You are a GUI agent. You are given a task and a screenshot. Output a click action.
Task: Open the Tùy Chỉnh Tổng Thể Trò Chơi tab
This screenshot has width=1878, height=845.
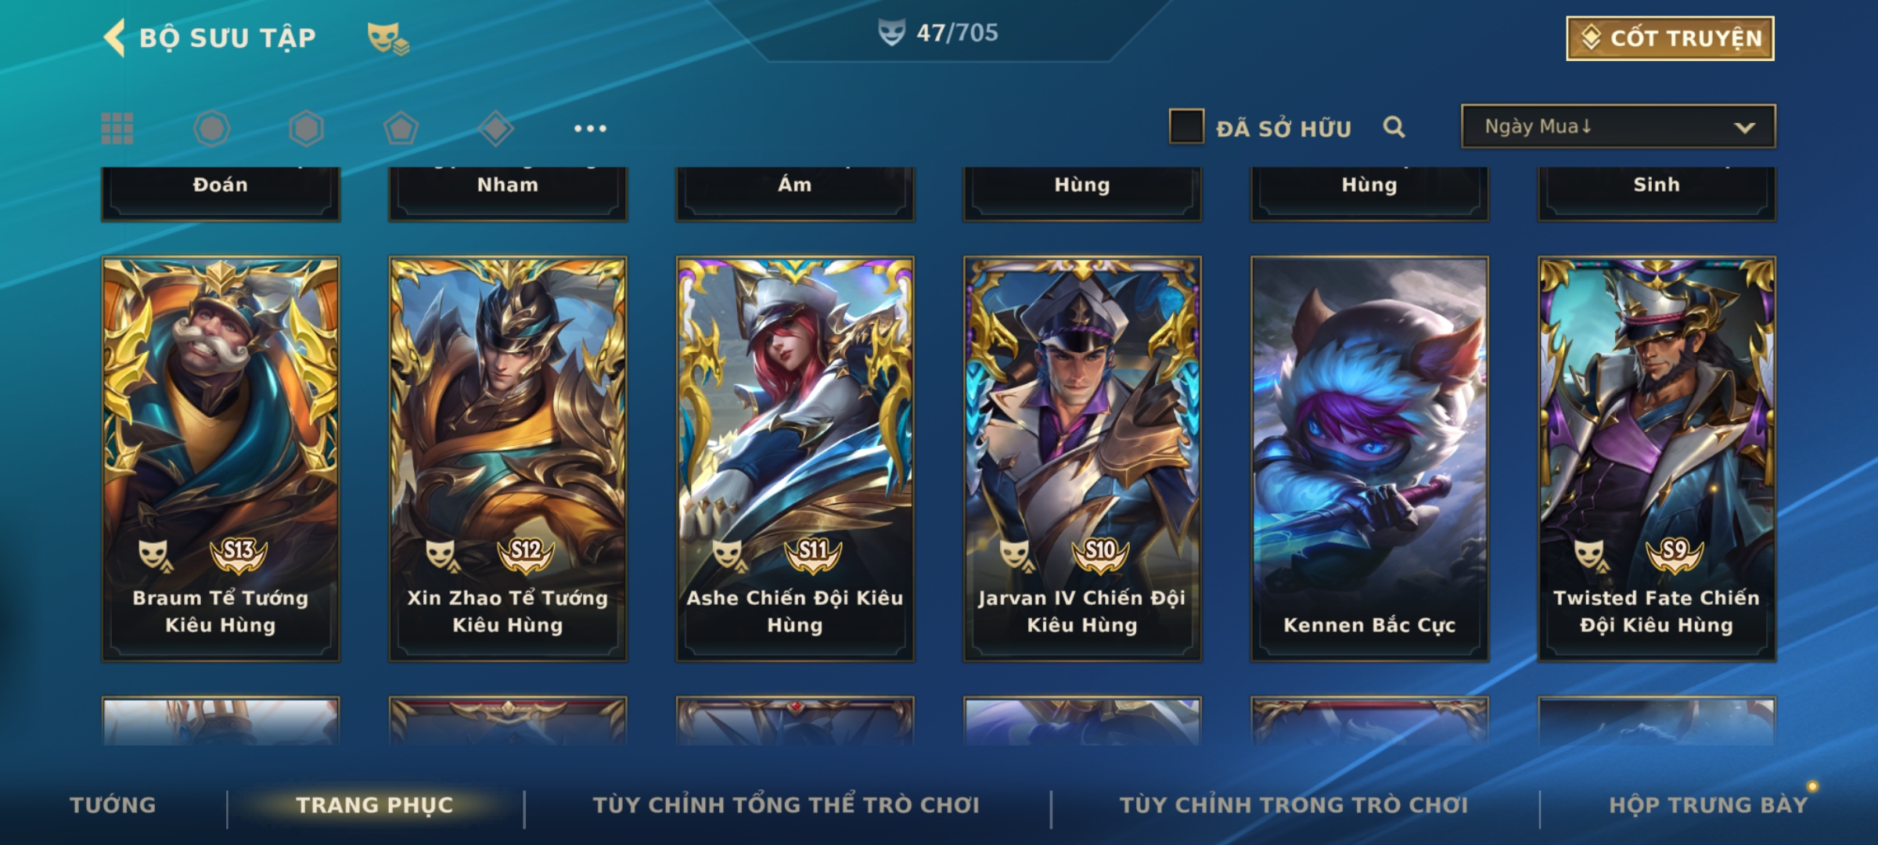pos(786,805)
